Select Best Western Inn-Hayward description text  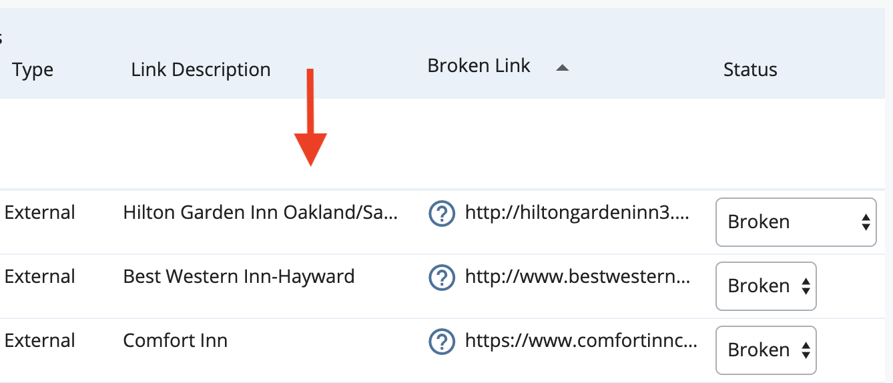(x=239, y=276)
